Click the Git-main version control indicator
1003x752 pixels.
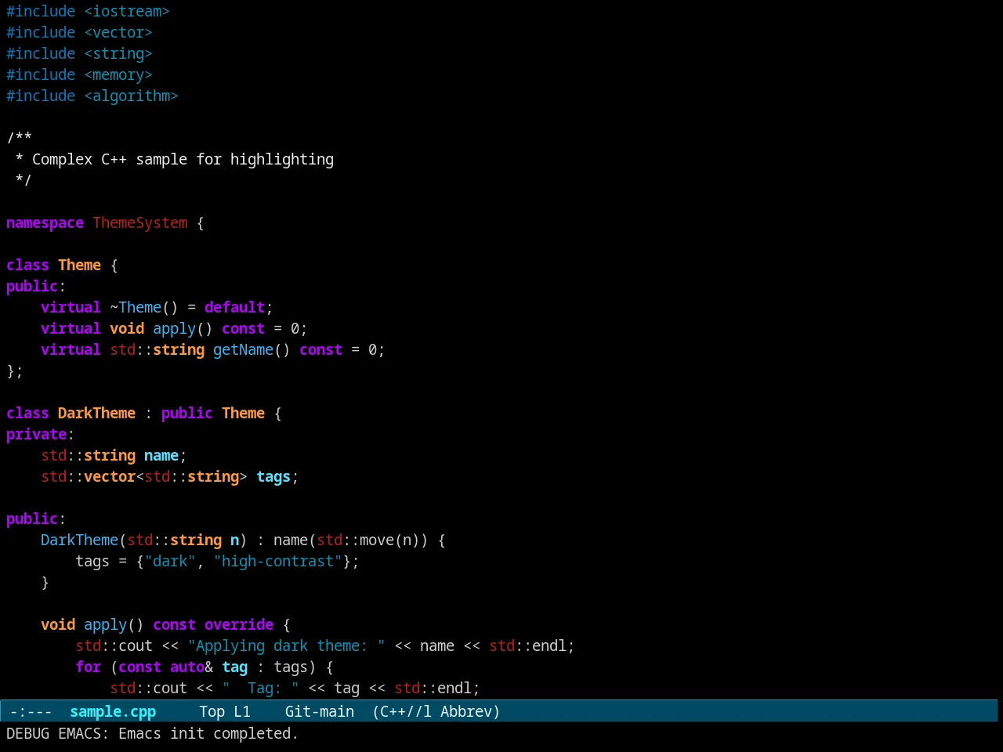320,711
